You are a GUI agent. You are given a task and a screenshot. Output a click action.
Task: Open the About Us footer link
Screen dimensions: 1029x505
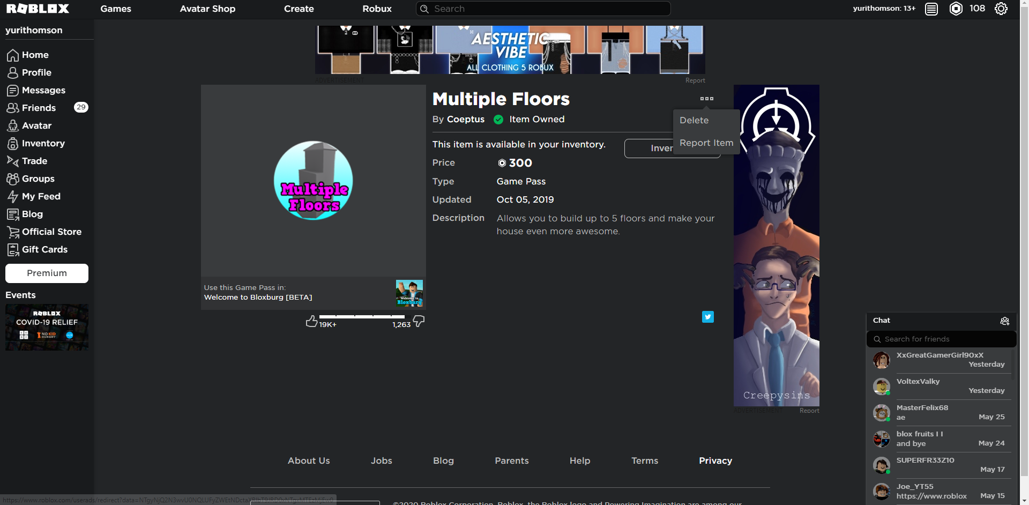309,461
